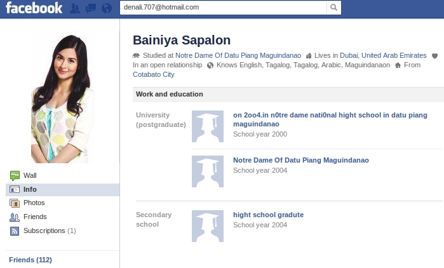Open the Wall menu item

click(30, 175)
